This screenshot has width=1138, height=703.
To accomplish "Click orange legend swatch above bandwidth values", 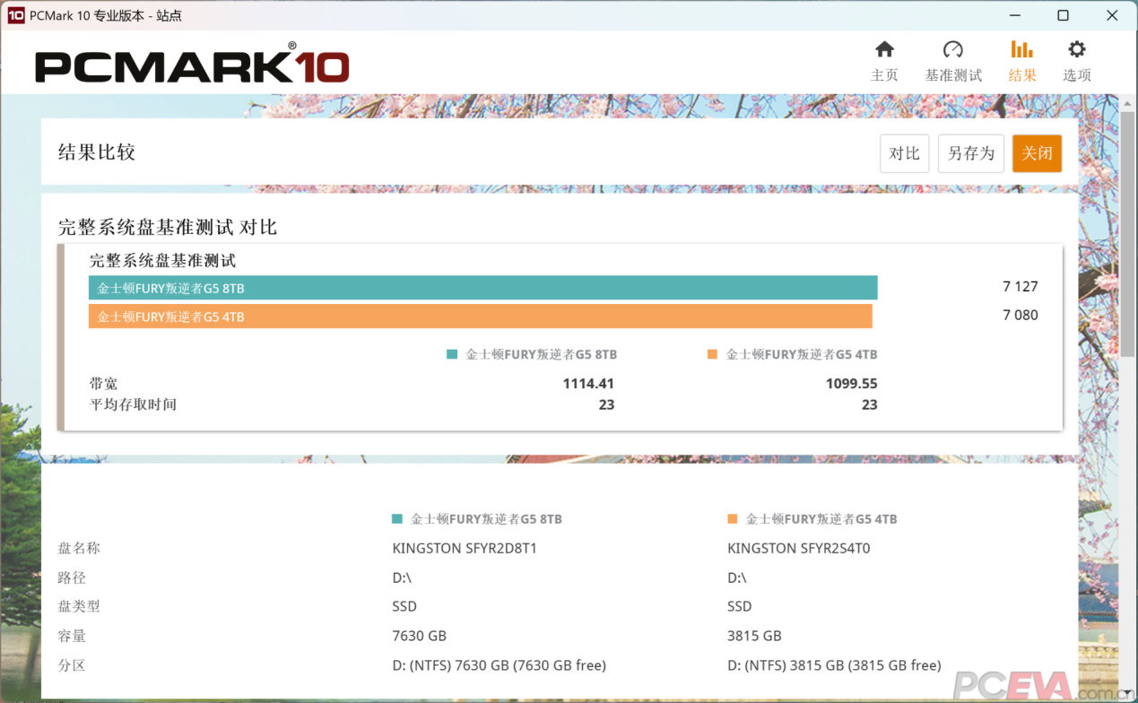I will point(712,354).
